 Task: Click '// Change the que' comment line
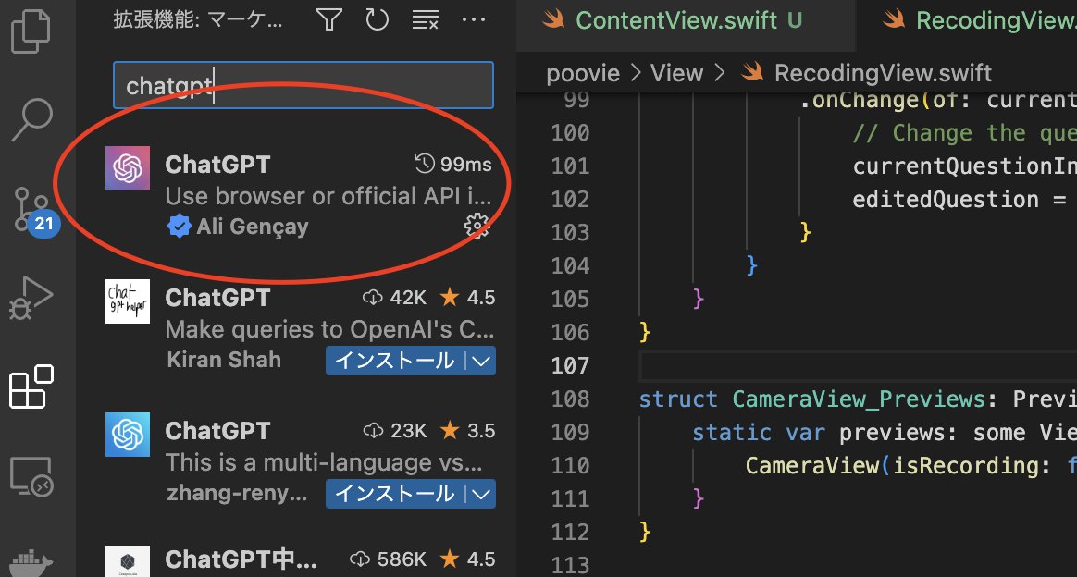tap(964, 132)
